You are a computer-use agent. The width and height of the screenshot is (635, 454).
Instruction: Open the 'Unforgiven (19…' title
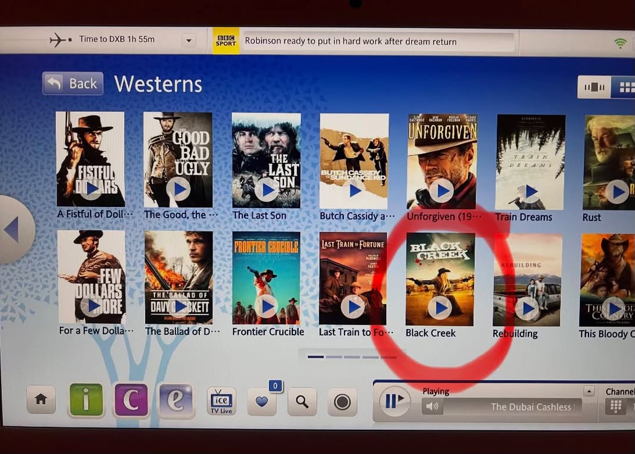click(x=444, y=216)
